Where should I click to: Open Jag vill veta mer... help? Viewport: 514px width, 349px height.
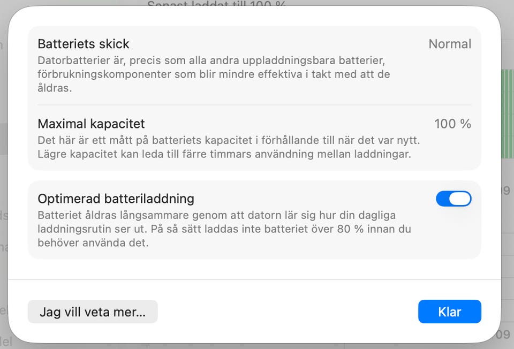pyautogui.click(x=93, y=312)
